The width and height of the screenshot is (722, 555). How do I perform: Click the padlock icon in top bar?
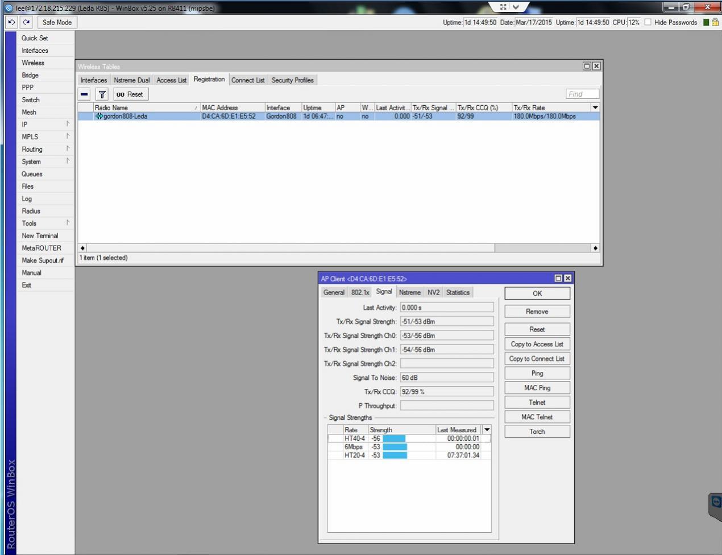715,22
